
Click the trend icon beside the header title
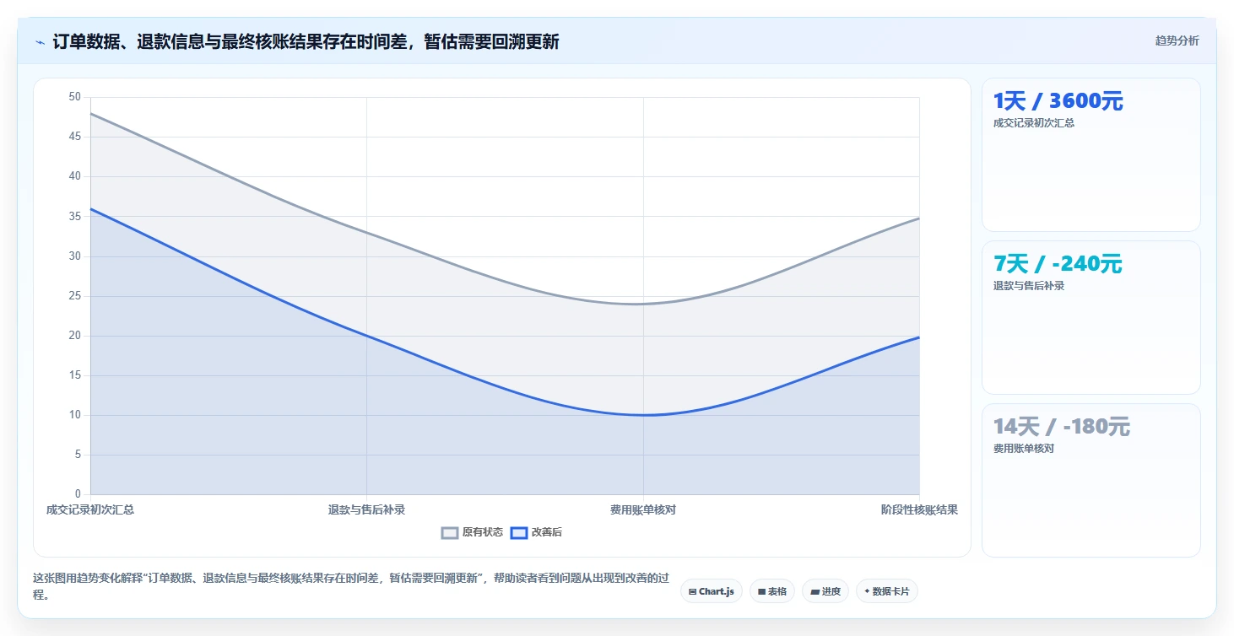[x=40, y=42]
